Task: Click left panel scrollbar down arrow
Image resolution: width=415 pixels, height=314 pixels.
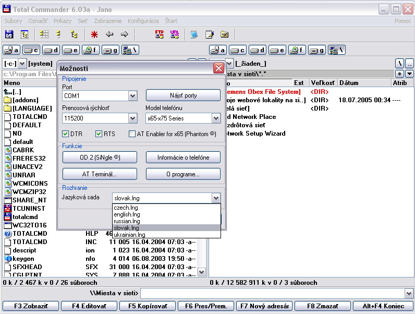Action: (x=201, y=272)
